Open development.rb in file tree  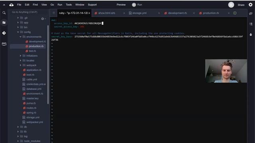point(37,41)
